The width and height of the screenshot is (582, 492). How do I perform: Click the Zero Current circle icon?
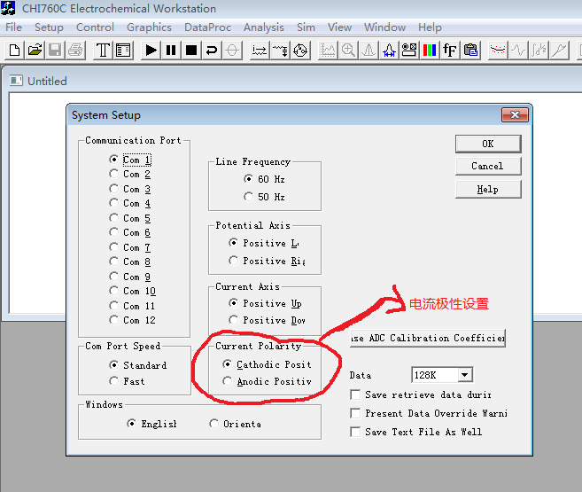tap(232, 50)
